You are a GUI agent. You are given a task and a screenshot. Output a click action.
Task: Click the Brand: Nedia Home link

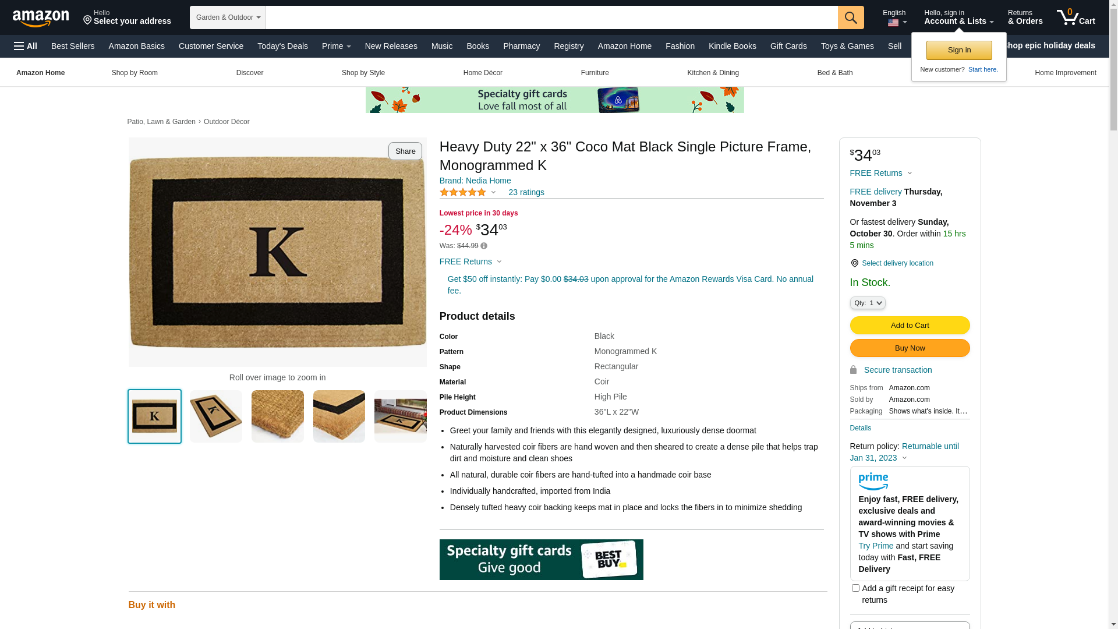point(475,181)
